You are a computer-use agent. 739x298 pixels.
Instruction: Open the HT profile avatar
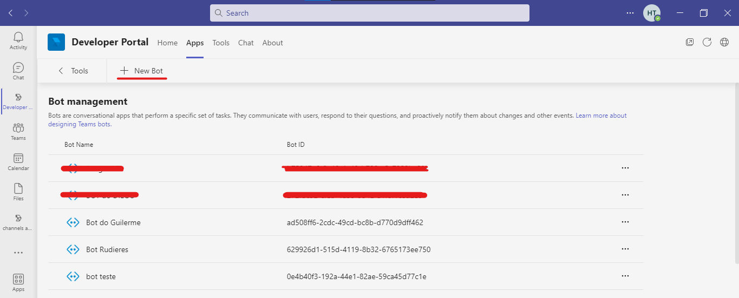tap(651, 13)
